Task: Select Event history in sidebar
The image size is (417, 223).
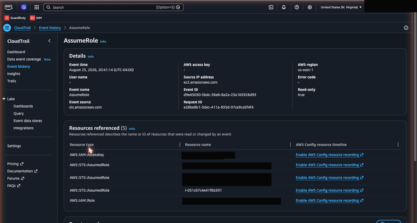Action: [x=19, y=66]
